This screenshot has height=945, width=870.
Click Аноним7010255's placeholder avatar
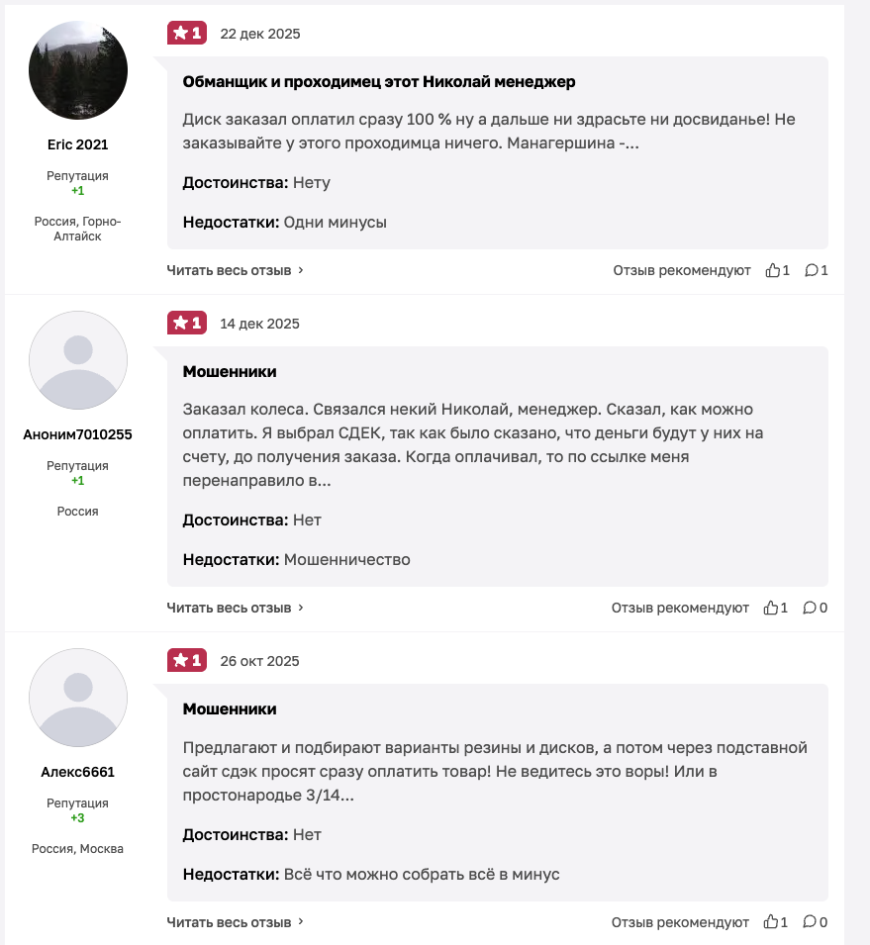[77, 360]
